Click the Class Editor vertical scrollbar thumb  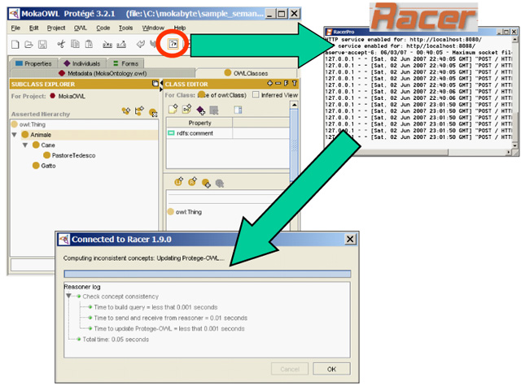294,145
